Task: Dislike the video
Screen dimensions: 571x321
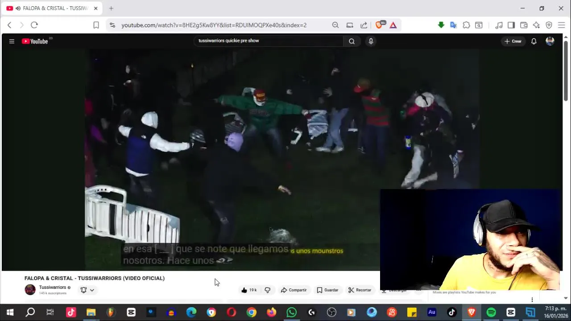Action: tap(268, 290)
